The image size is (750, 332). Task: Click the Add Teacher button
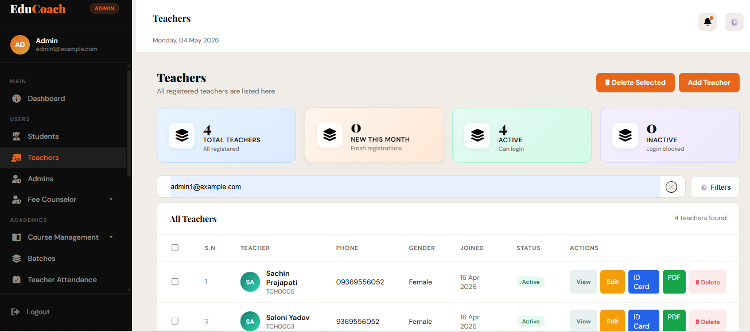click(709, 83)
